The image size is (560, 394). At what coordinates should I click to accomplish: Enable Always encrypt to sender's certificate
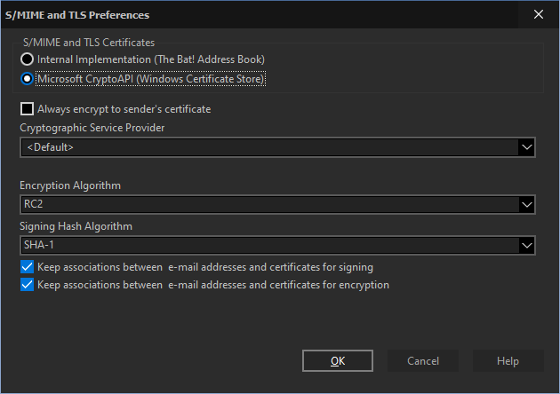(x=28, y=109)
